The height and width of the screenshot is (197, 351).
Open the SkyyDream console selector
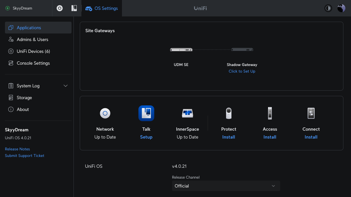[23, 8]
